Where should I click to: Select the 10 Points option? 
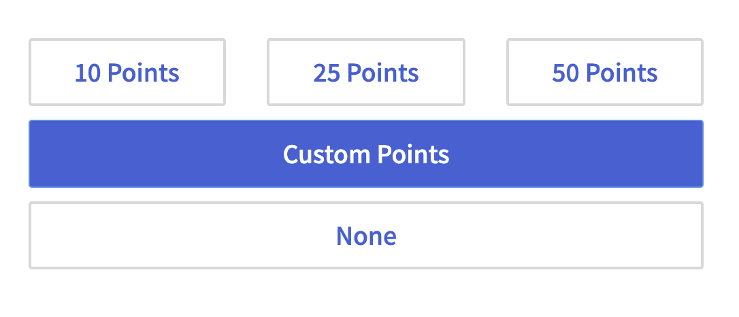pyautogui.click(x=127, y=72)
